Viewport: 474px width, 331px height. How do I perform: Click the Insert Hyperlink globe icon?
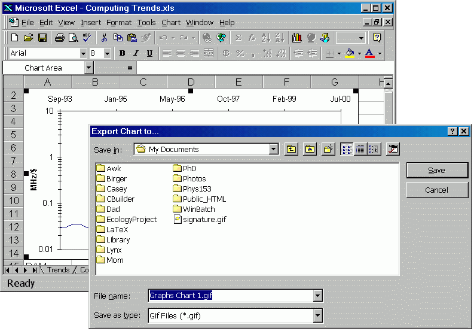click(x=207, y=38)
